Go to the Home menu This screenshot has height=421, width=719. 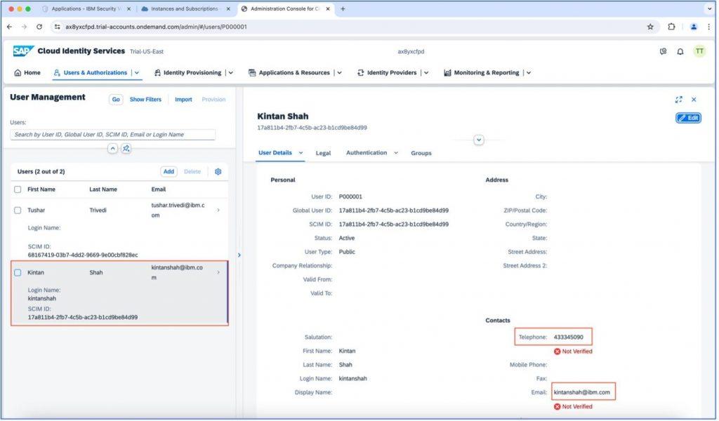click(27, 73)
